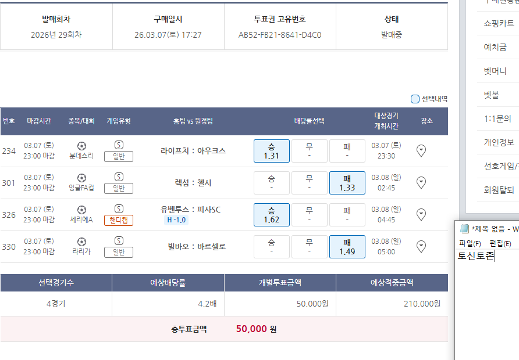The image size is (519, 360).
Task: Toggle the 선택내역 checkbox
Action: tap(415, 99)
